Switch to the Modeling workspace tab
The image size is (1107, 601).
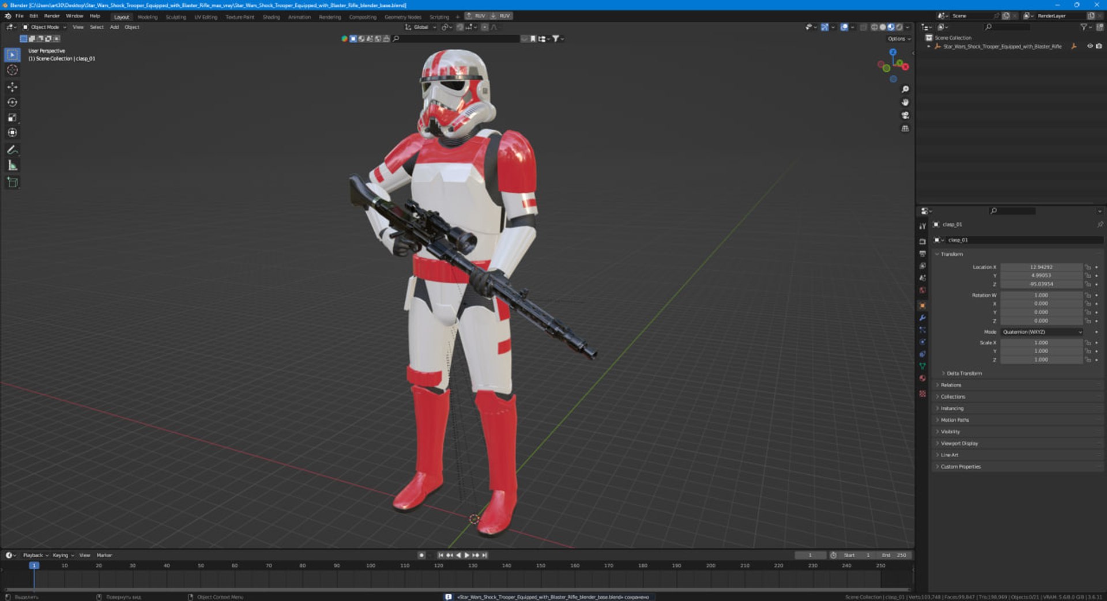[148, 17]
